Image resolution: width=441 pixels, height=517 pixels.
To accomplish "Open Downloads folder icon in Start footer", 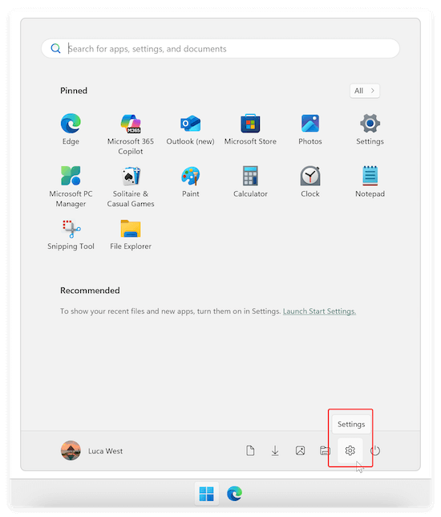I will (x=275, y=450).
